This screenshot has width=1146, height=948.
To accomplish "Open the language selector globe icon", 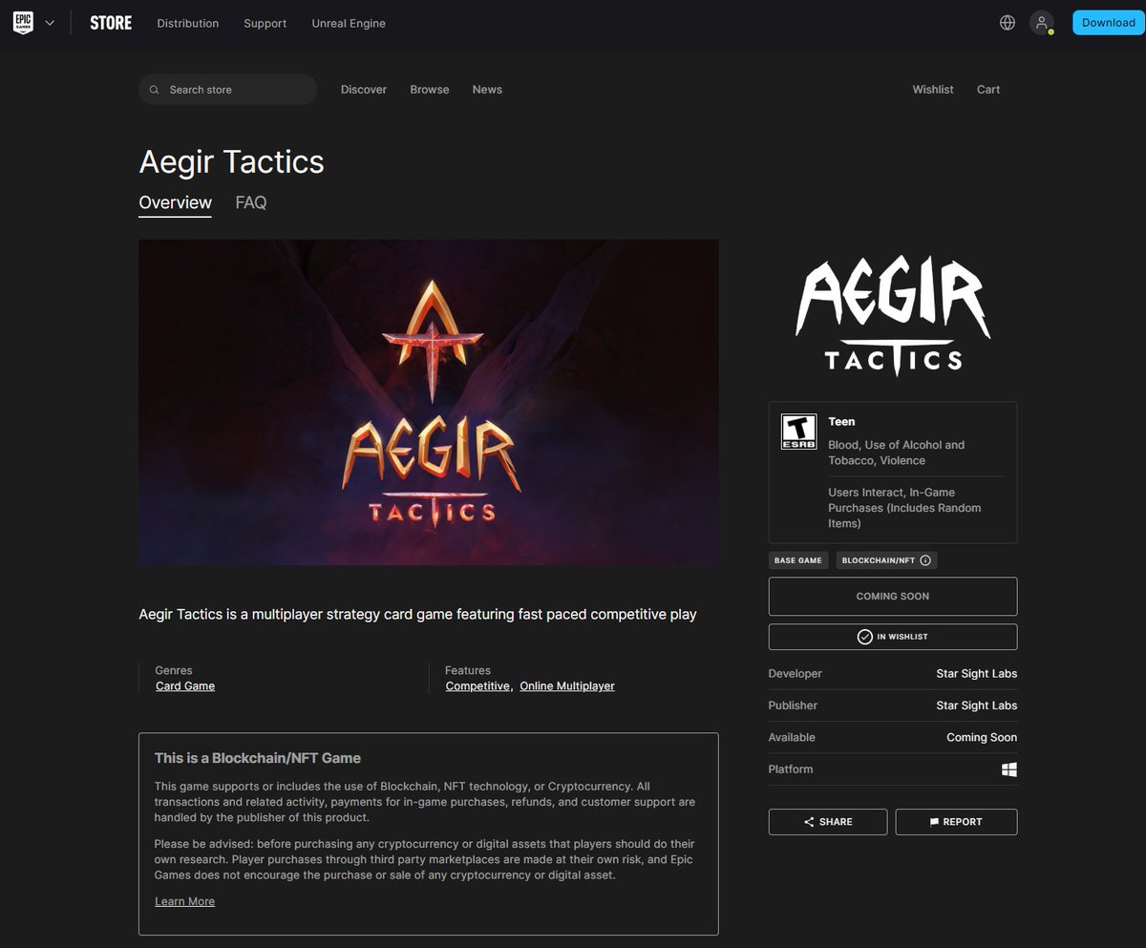I will [x=1007, y=22].
